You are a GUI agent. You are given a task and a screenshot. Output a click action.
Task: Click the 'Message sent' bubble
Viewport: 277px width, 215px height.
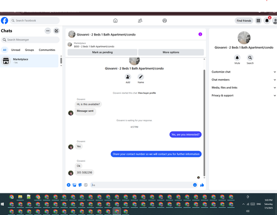85,111
